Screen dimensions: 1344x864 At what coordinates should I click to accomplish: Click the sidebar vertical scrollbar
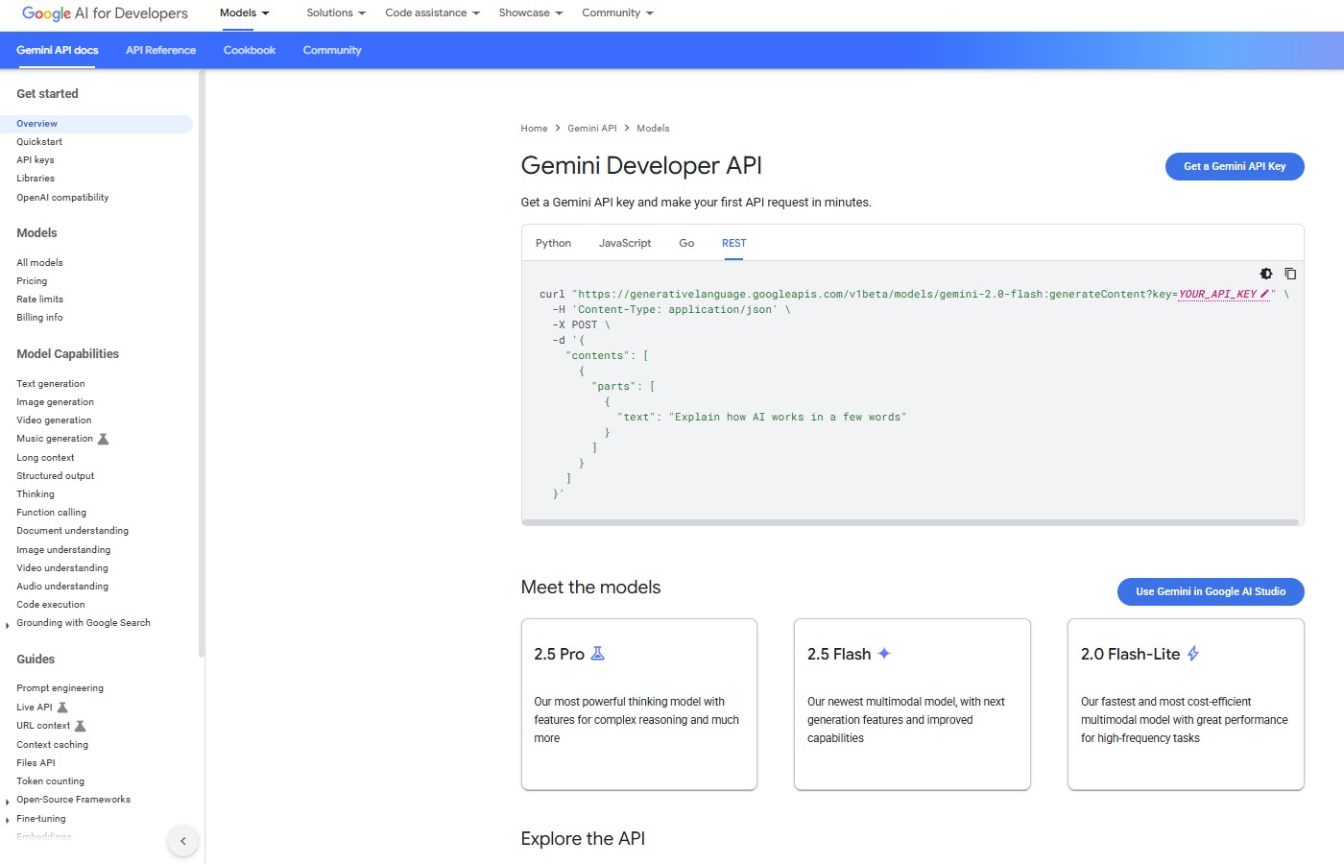(x=202, y=365)
